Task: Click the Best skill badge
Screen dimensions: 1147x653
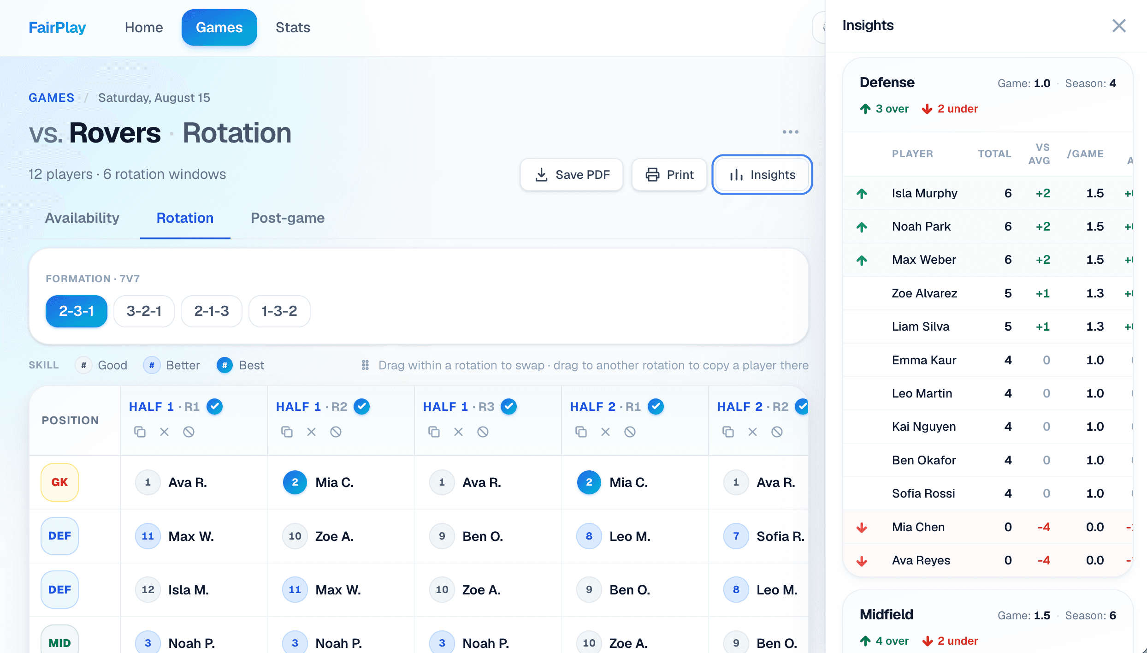Action: click(225, 365)
